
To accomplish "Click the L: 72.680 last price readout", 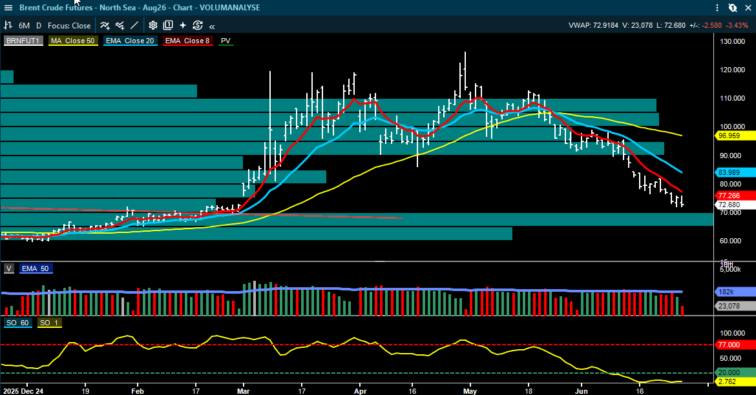I will [671, 26].
